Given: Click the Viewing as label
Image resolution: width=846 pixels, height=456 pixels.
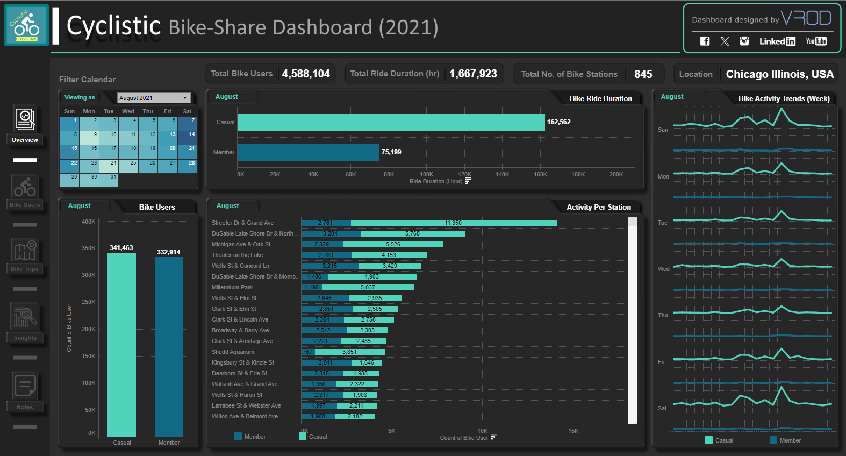Looking at the screenshot, I should pos(80,97).
